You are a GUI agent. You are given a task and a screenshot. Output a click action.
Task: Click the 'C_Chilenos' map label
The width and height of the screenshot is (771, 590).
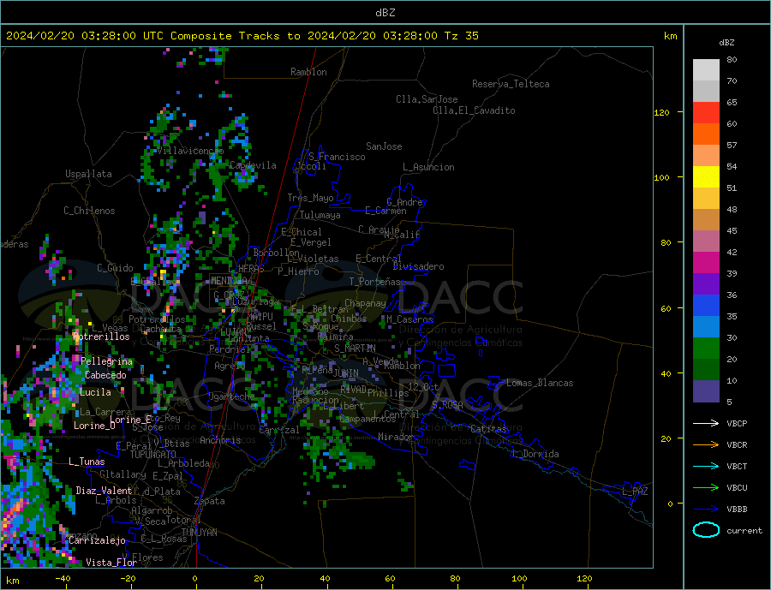89,211
